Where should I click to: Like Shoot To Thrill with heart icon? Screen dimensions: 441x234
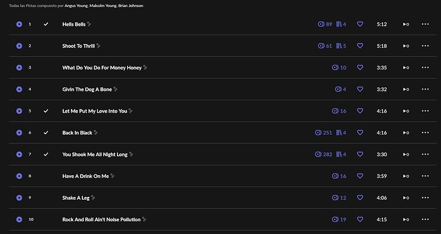coord(360,45)
